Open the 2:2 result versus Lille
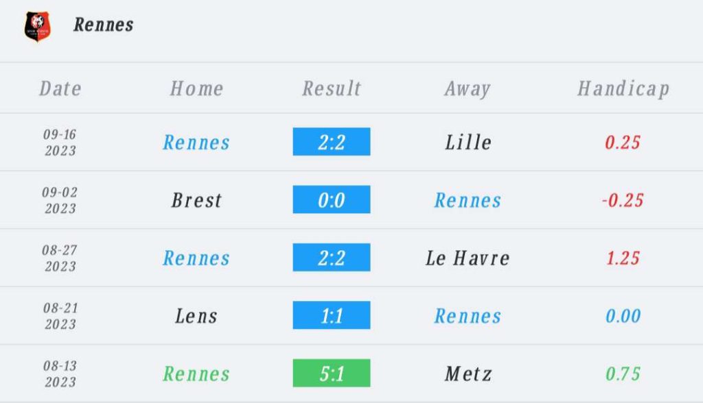The image size is (703, 403). pyautogui.click(x=332, y=141)
